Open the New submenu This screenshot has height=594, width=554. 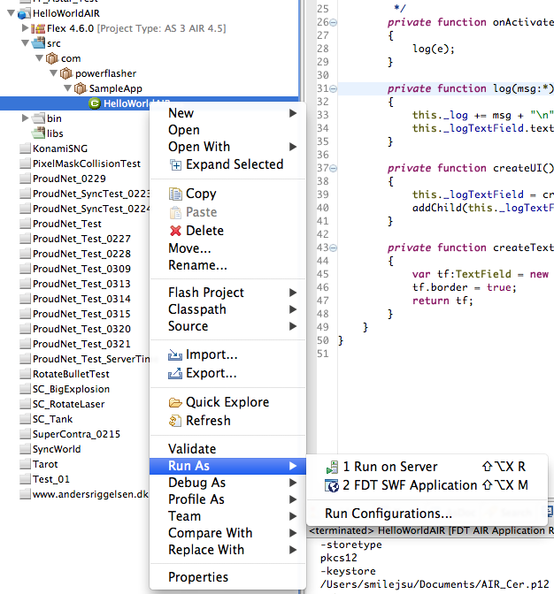coord(228,113)
